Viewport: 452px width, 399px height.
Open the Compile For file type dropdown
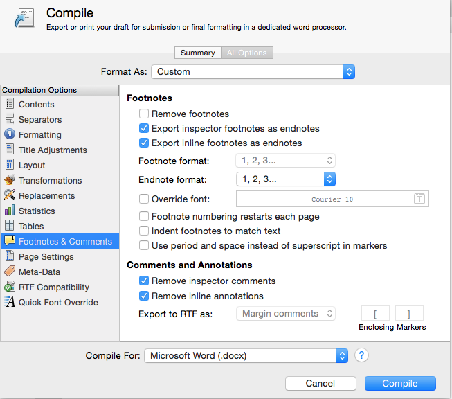tap(246, 355)
